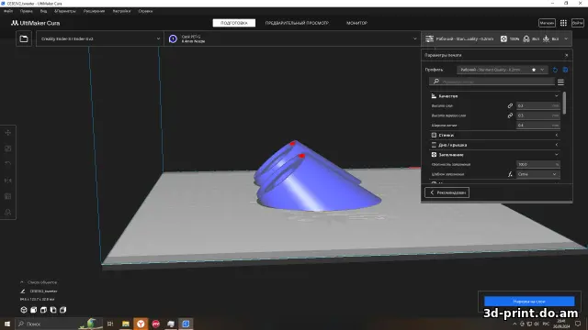Select the Move tool in left toolbar
This screenshot has width=588, height=330.
[8, 133]
